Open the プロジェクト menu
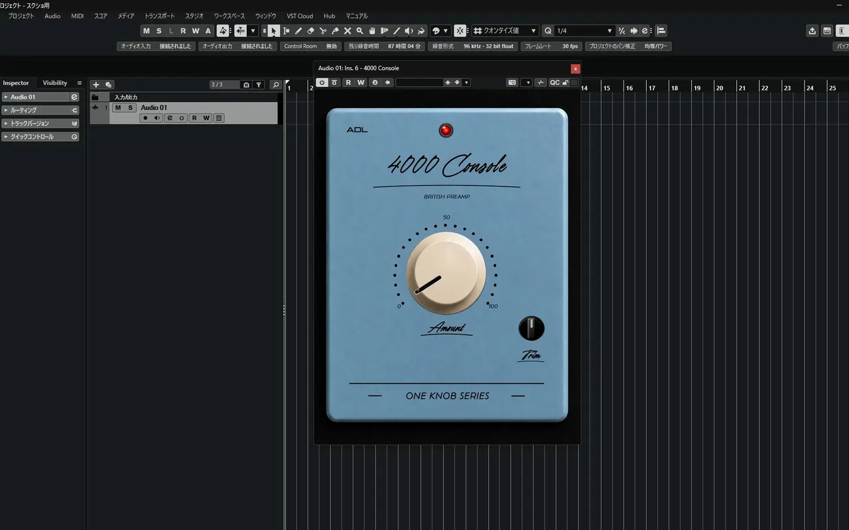This screenshot has width=849, height=530. point(21,16)
